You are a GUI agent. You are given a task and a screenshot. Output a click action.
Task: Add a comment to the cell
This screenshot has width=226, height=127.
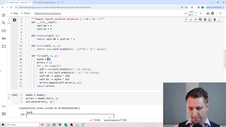click(200, 19)
